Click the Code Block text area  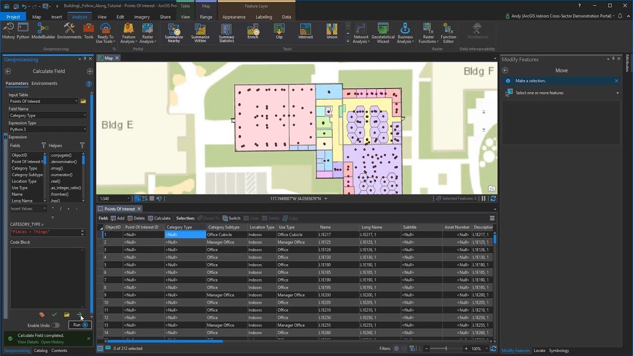coord(47,278)
